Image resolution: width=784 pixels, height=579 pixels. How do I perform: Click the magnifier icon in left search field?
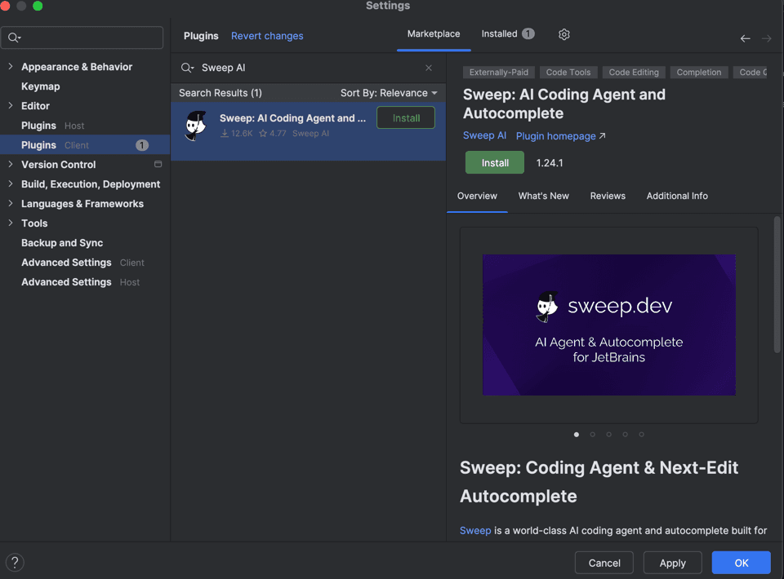(14, 38)
